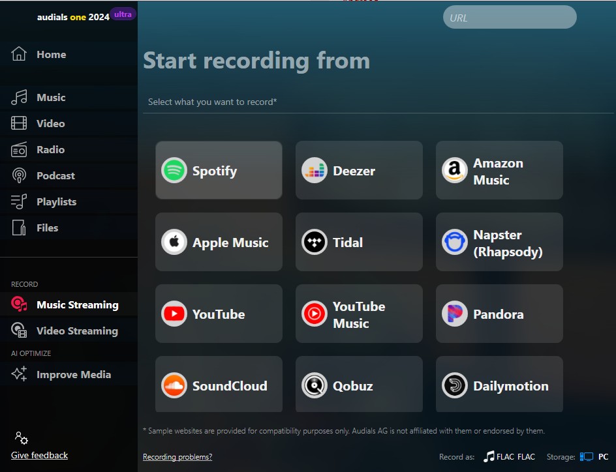Click the Video film strip icon

point(19,123)
